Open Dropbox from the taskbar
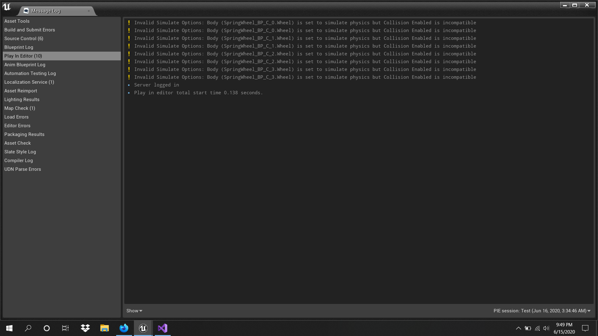Screen dimensions: 598x336 coord(85,328)
